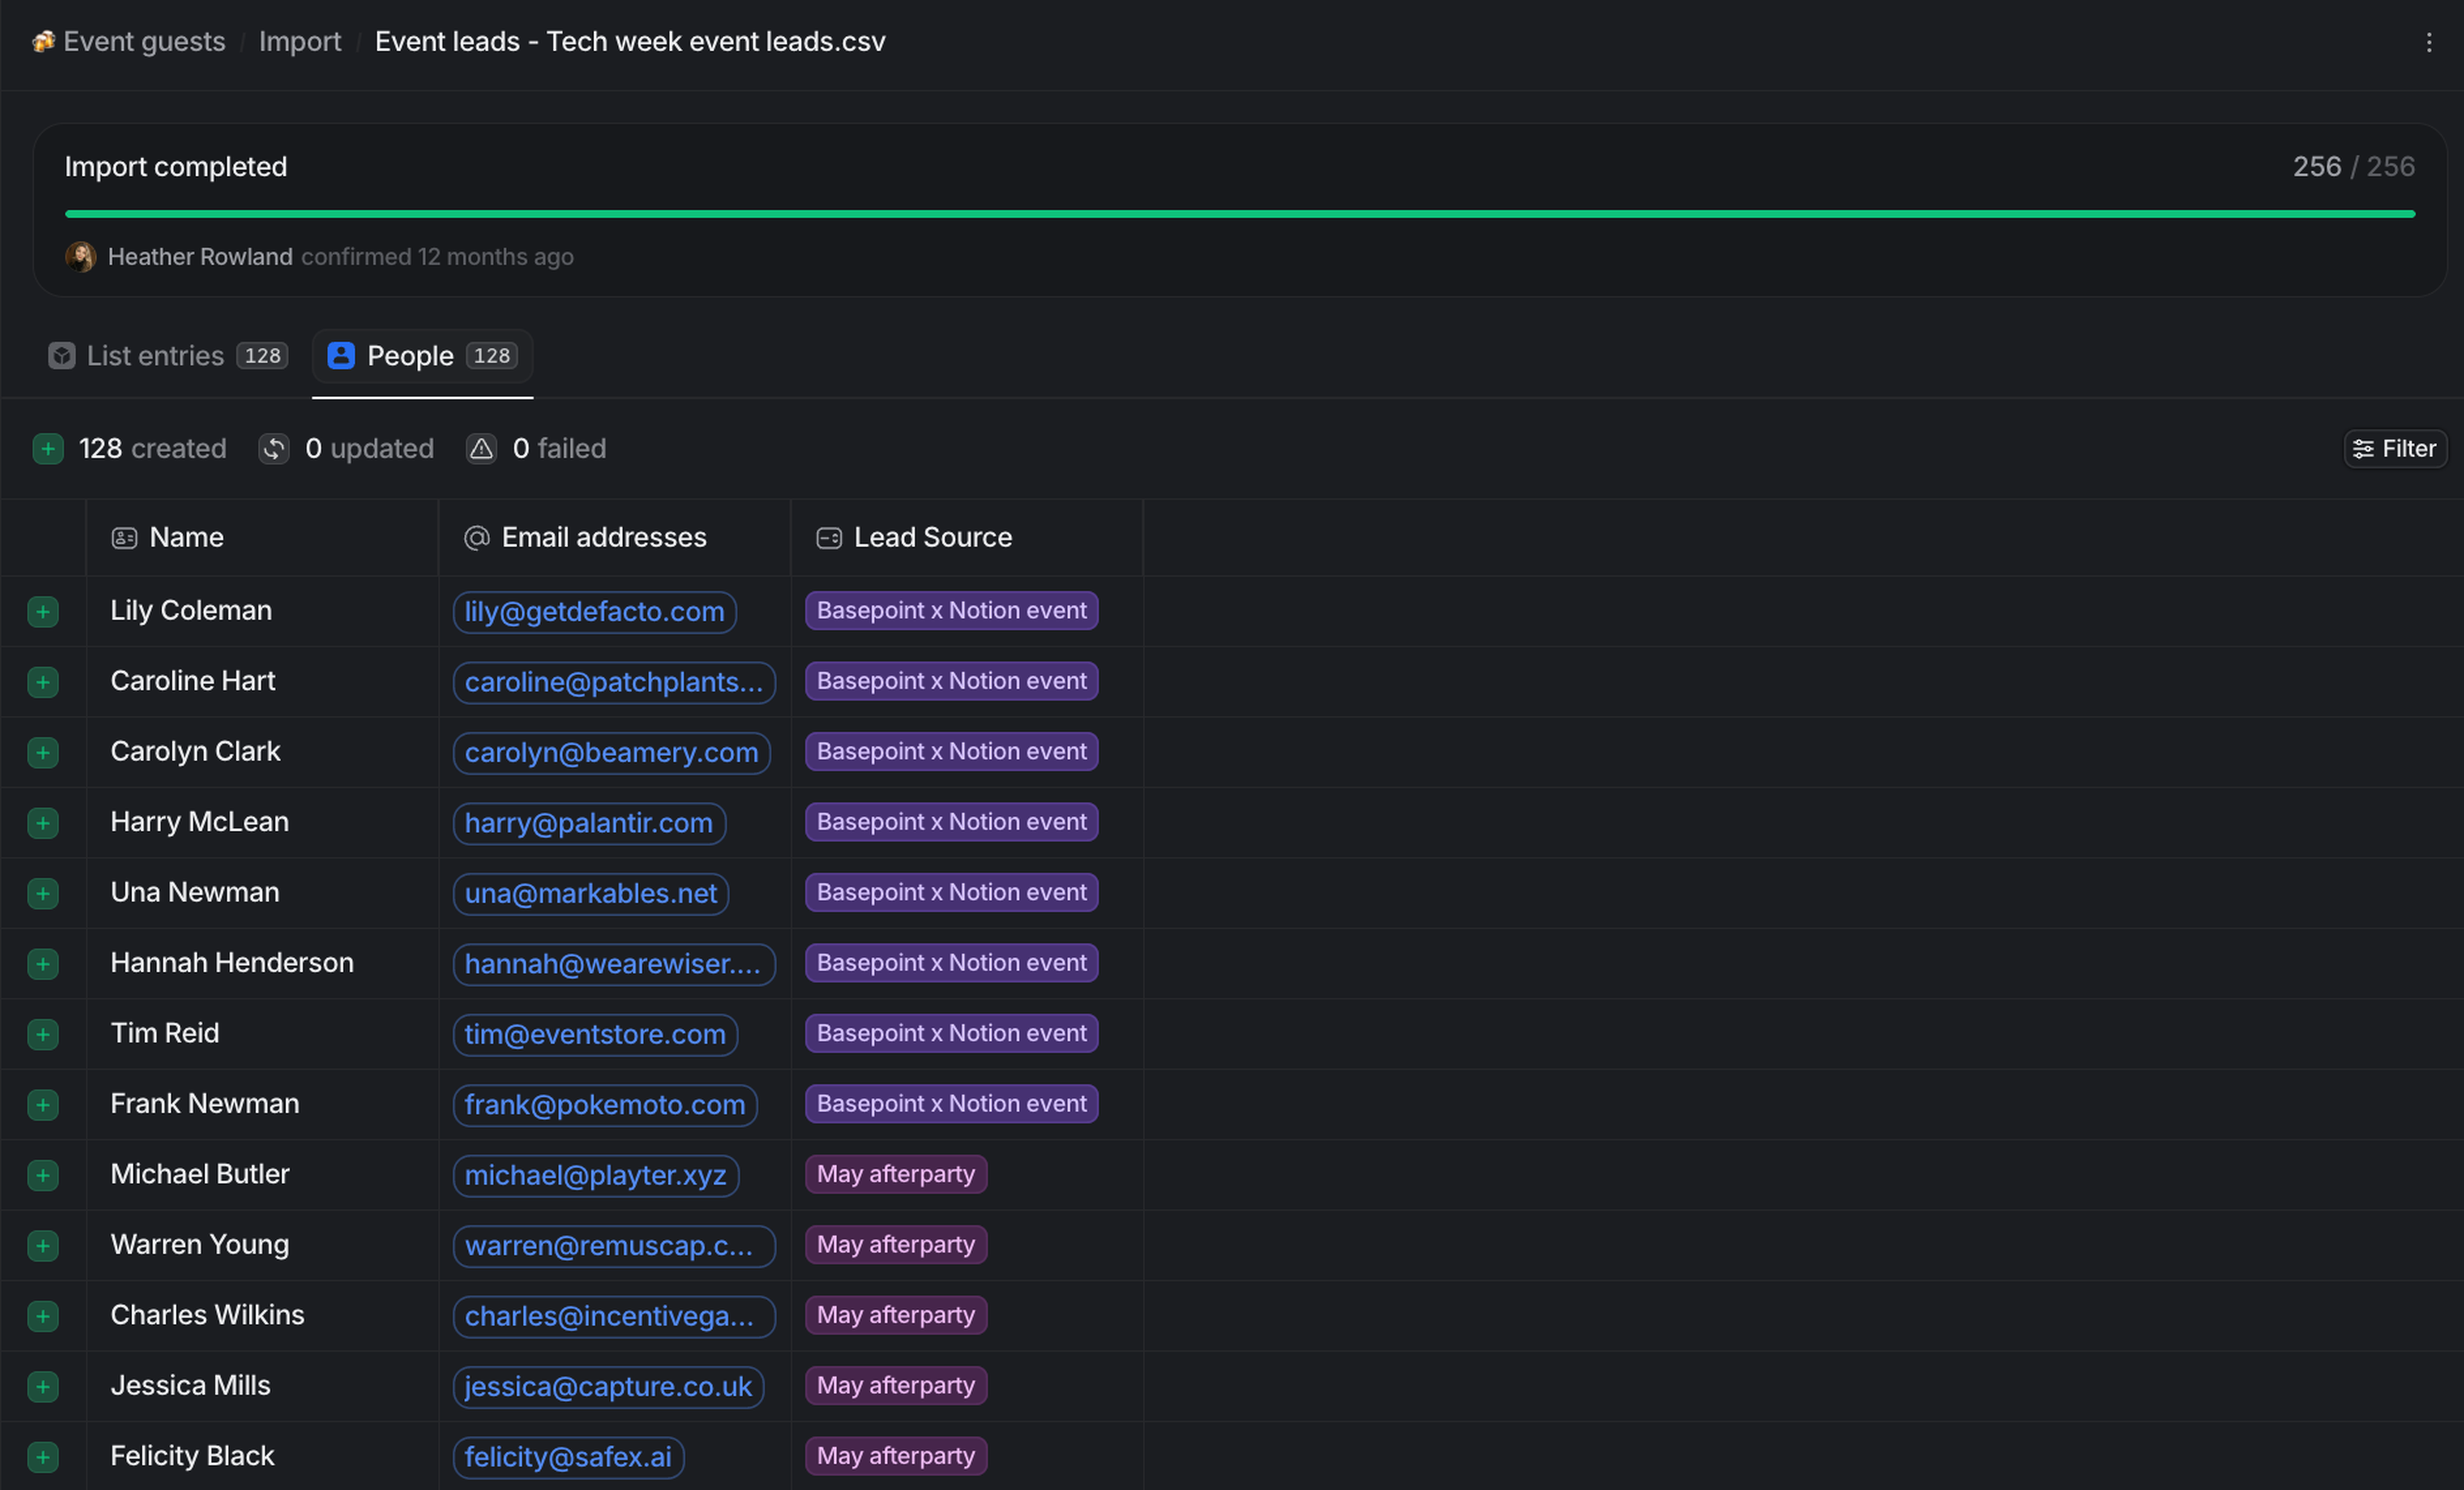Image resolution: width=2464 pixels, height=1490 pixels.
Task: Click the lily@getdefacto.com email chip
Action: [594, 612]
